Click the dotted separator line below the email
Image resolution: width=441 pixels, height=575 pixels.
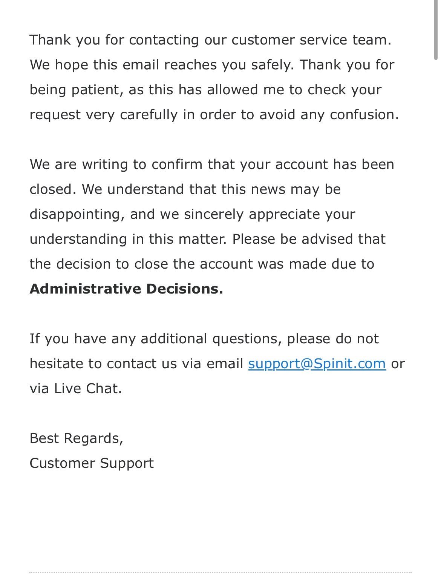pos(220,572)
